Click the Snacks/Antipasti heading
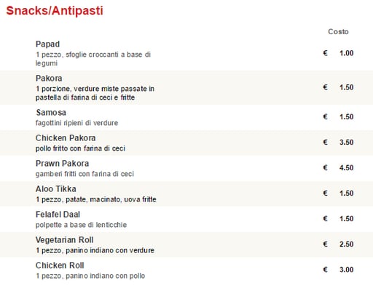 point(55,11)
